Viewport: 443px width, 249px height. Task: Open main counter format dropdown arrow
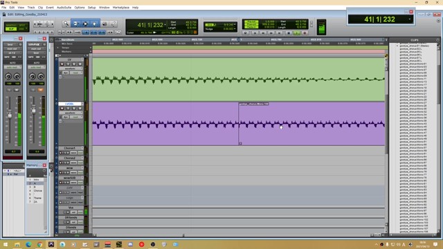coord(165,25)
